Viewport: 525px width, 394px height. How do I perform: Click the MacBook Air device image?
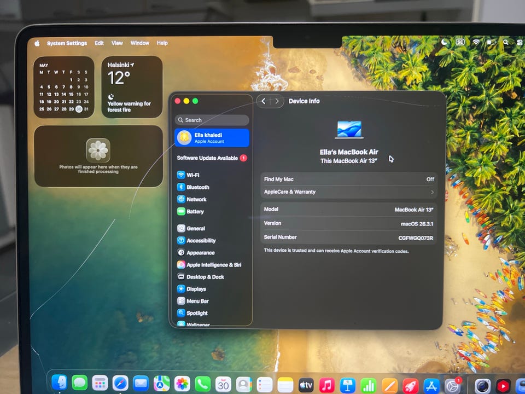pyautogui.click(x=349, y=129)
